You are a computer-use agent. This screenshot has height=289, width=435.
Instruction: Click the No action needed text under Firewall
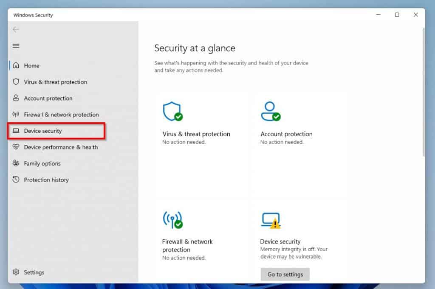click(184, 258)
